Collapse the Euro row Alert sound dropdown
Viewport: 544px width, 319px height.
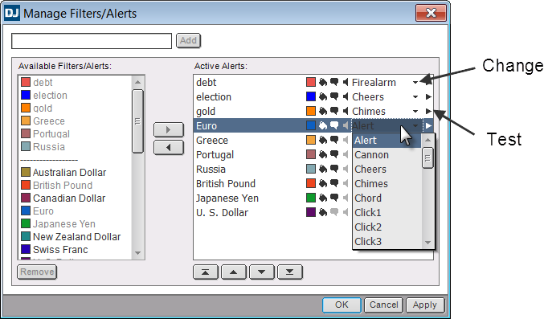pos(415,125)
